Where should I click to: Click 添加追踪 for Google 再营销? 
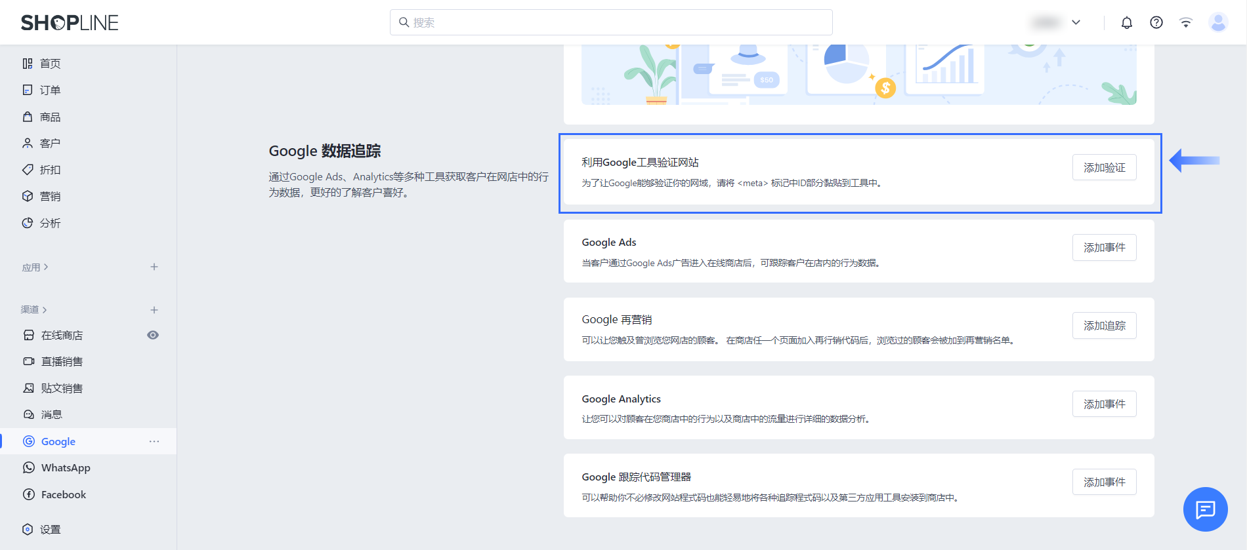[1104, 326]
